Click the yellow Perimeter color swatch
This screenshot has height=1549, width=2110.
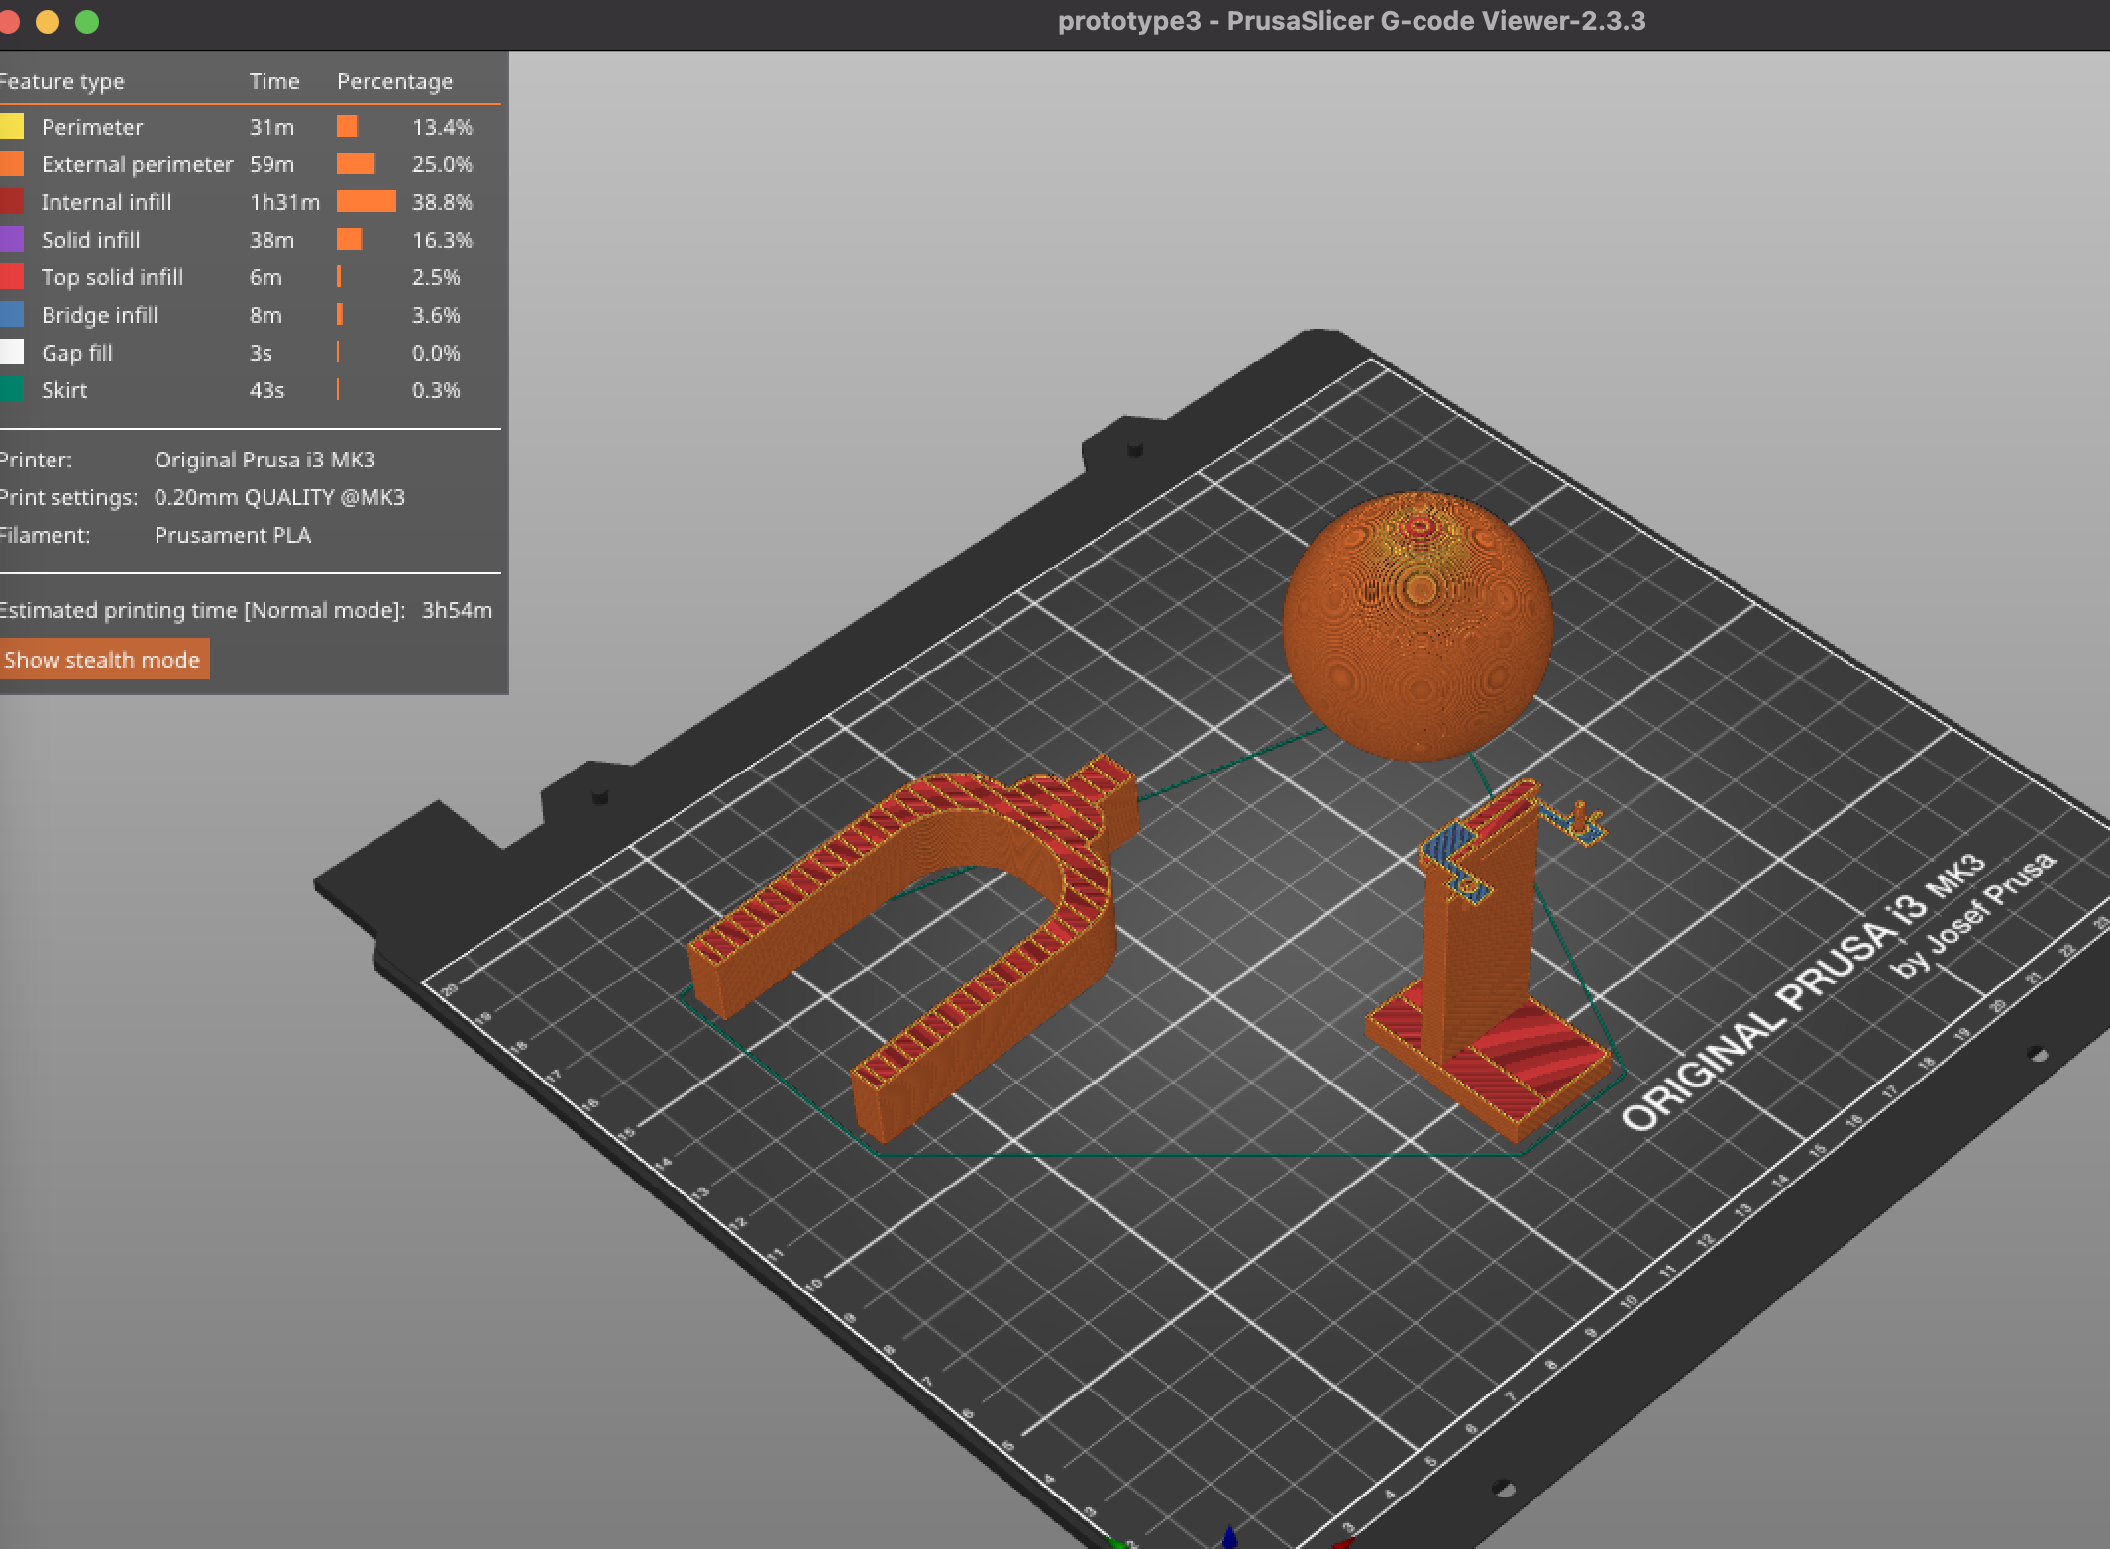12,127
